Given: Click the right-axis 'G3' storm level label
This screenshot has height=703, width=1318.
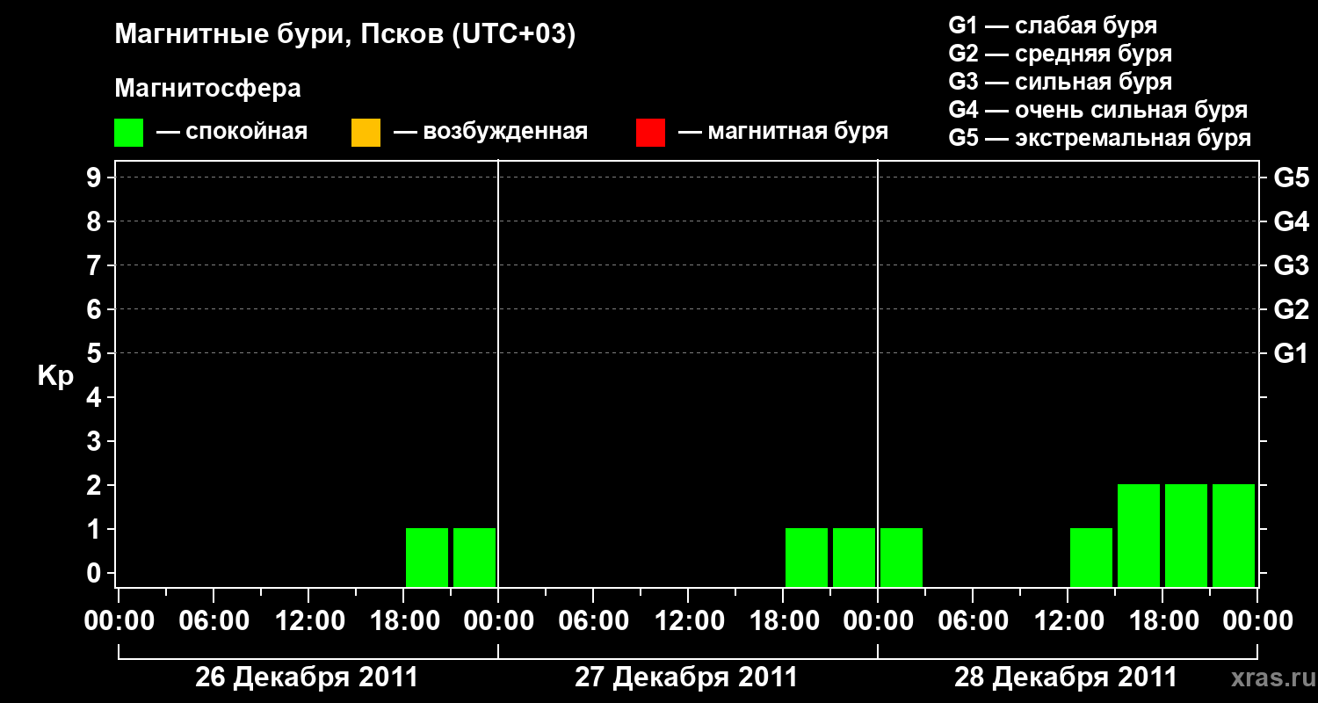Looking at the screenshot, I should pyautogui.click(x=1291, y=265).
